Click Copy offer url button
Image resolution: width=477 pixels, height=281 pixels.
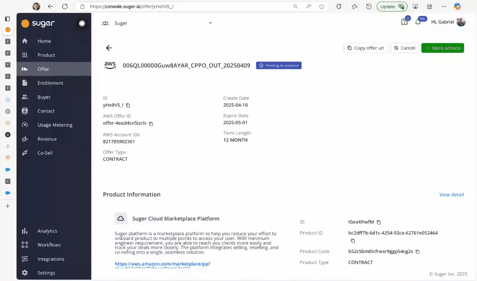pos(366,48)
